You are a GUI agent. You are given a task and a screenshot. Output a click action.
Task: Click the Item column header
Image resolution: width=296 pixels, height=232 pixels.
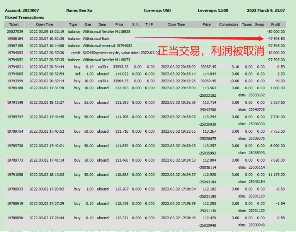tap(102, 24)
